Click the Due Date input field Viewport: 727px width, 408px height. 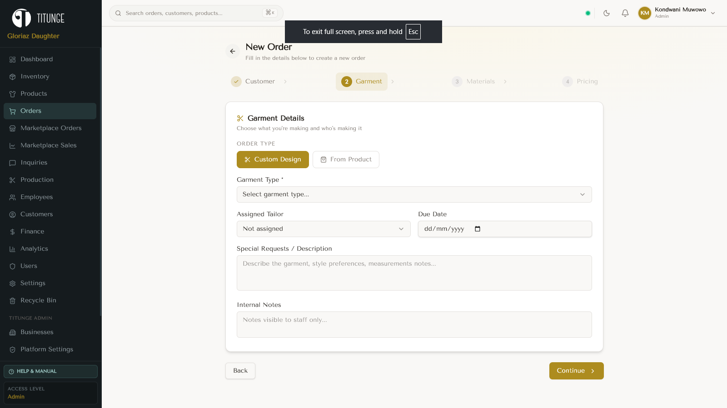(x=505, y=229)
